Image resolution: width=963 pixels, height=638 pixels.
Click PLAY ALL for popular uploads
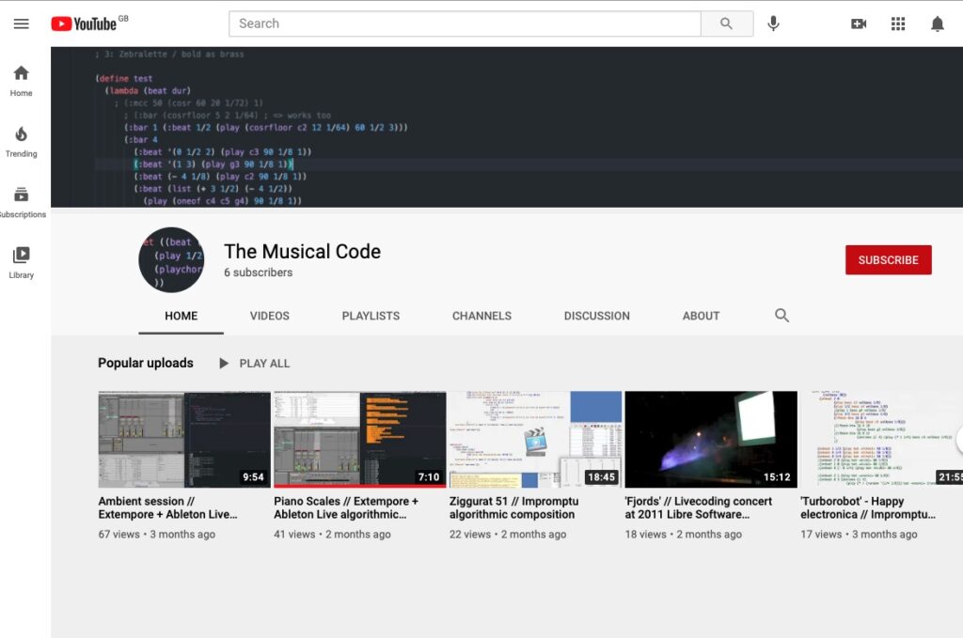(x=255, y=364)
